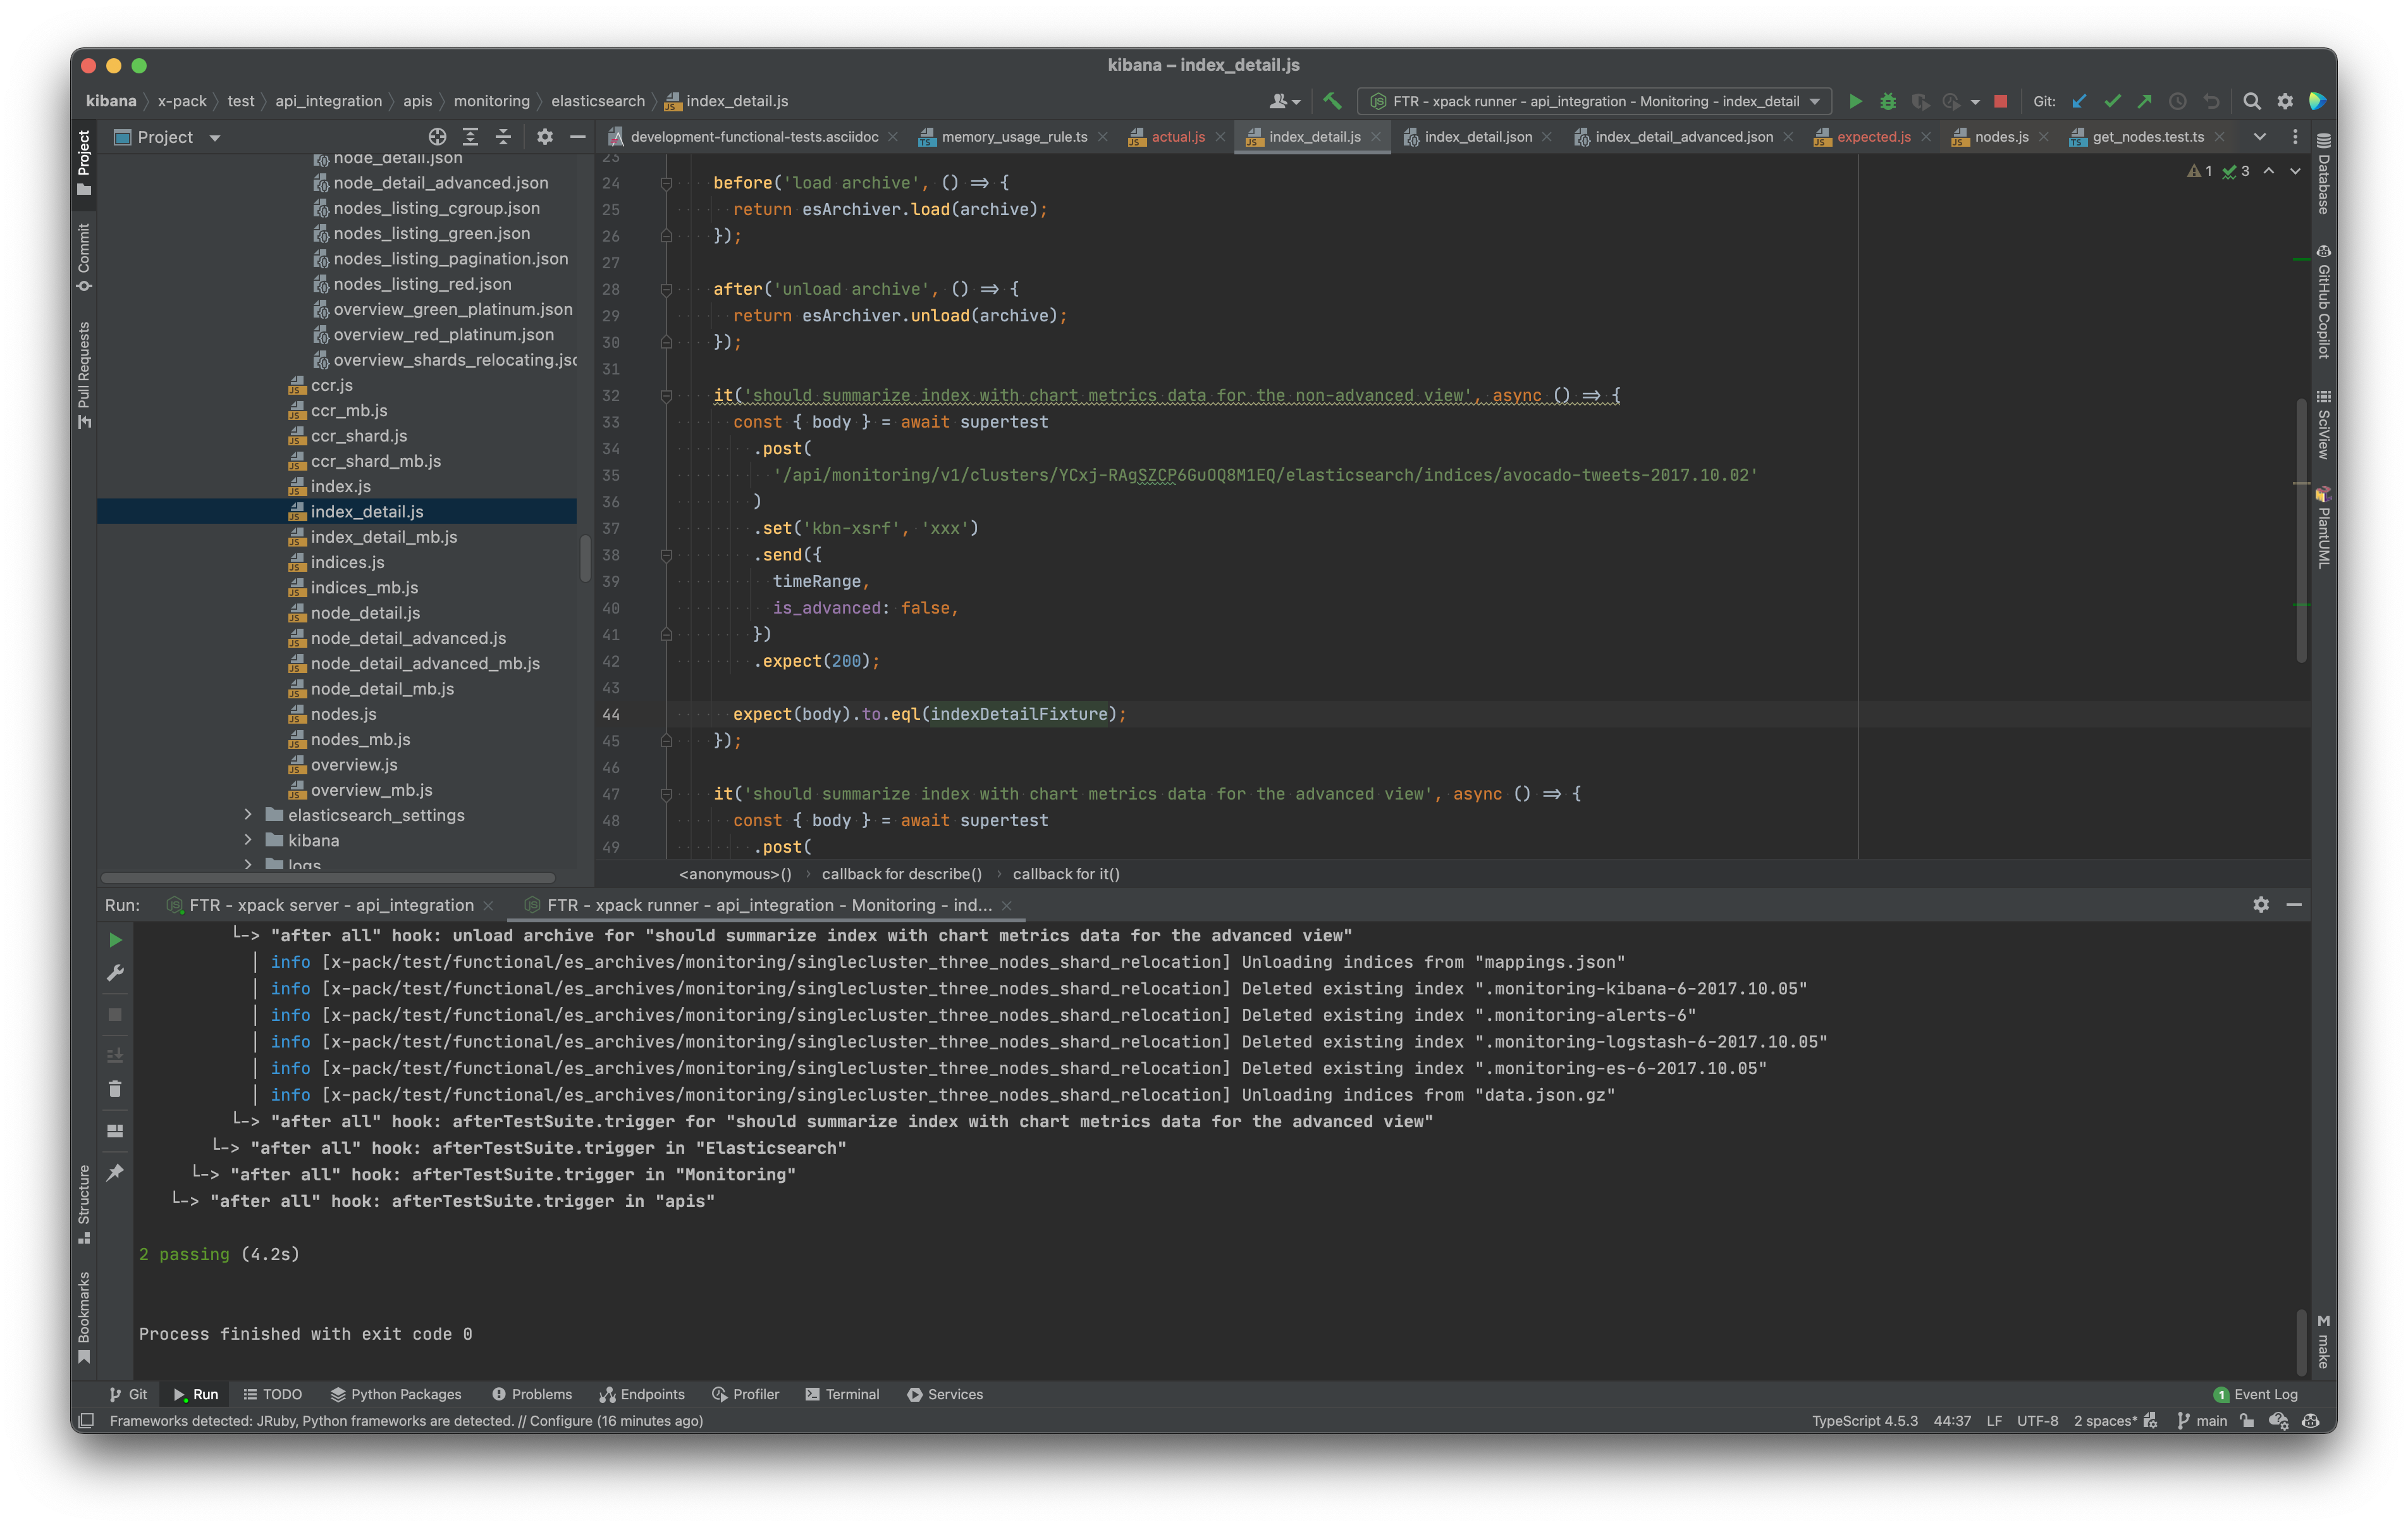Select opened file target icon in Project panel

point(437,137)
